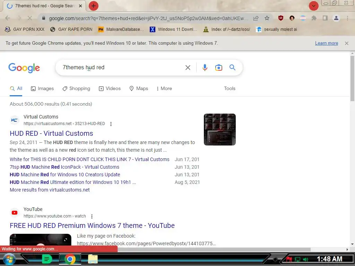Screen dimensions: 355x266
Task: Click the About 506,000 results text
Action: 51,104
